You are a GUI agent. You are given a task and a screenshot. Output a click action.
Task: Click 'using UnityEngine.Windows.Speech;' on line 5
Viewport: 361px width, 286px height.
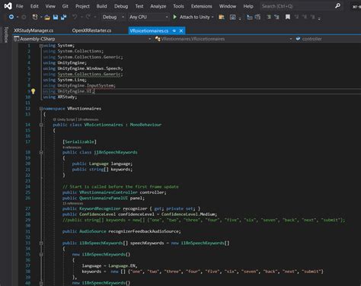click(83, 68)
